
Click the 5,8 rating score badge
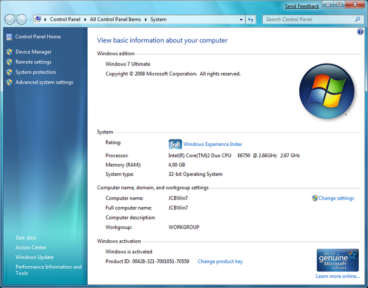pos(175,144)
